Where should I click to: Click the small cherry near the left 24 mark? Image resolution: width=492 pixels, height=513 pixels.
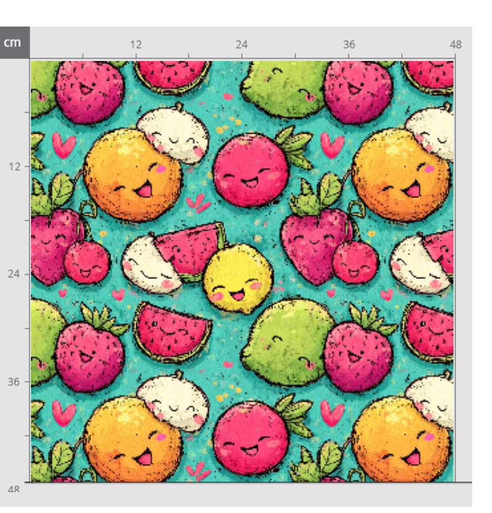point(87,262)
